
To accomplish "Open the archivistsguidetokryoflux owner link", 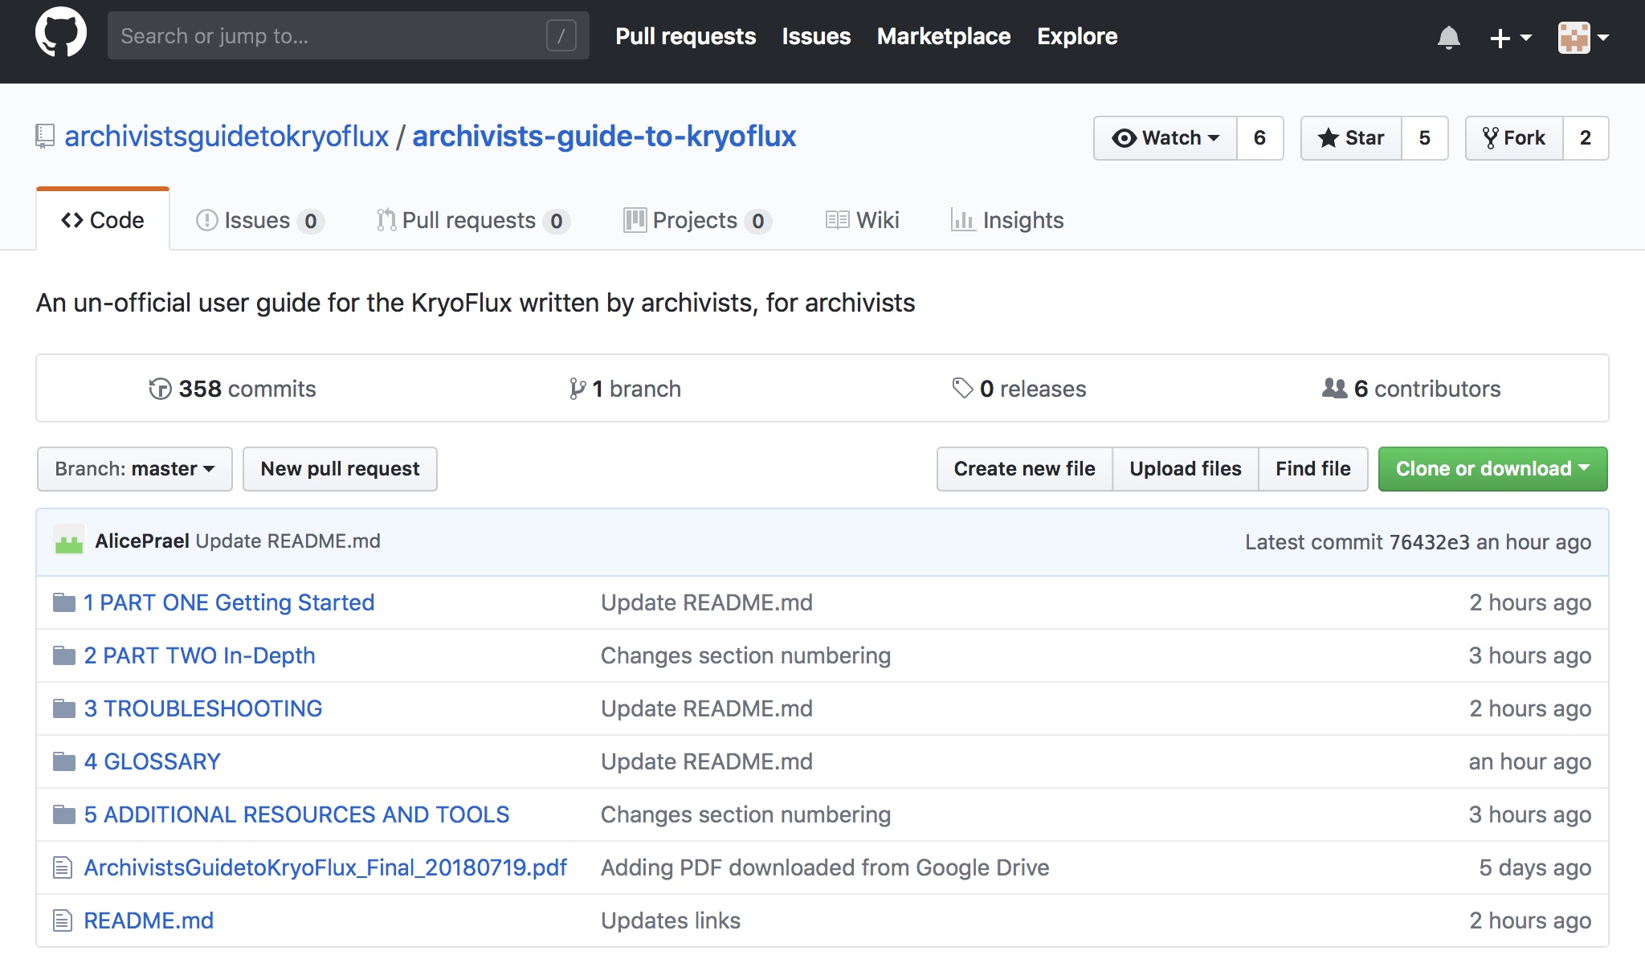I will [227, 137].
